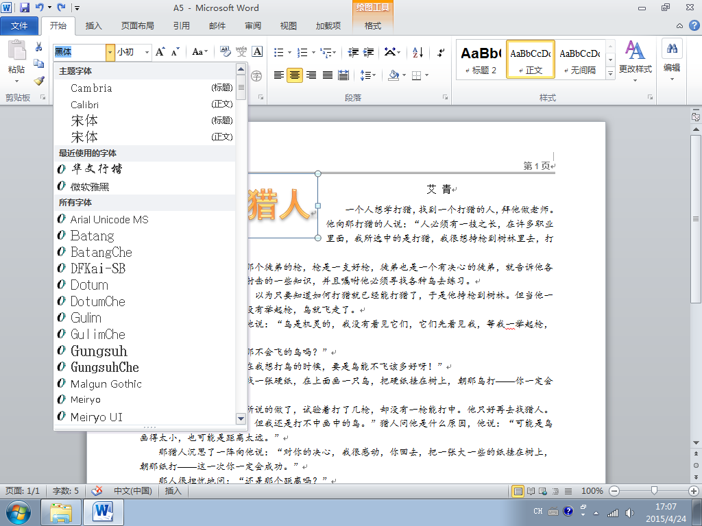Image resolution: width=702 pixels, height=526 pixels.
Task: Click the zoom in plus button
Action: click(694, 491)
